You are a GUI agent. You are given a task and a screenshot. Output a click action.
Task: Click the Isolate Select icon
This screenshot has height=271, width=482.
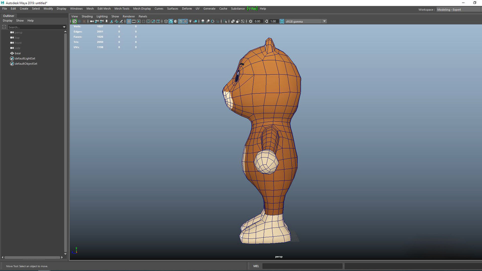pos(225,21)
